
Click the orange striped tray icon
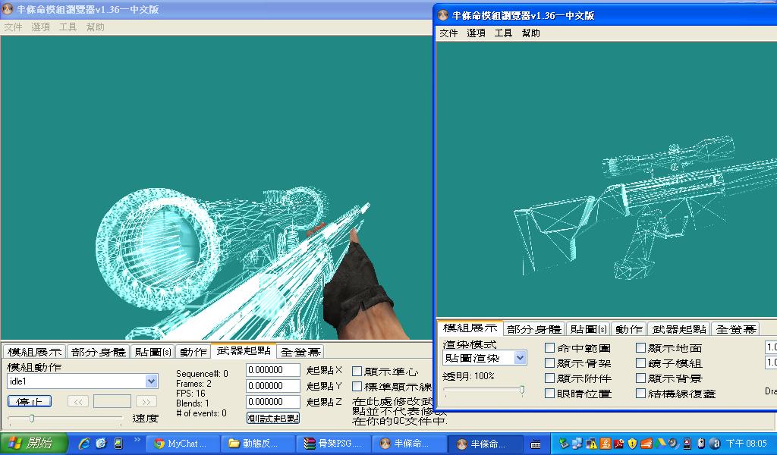pos(646,444)
